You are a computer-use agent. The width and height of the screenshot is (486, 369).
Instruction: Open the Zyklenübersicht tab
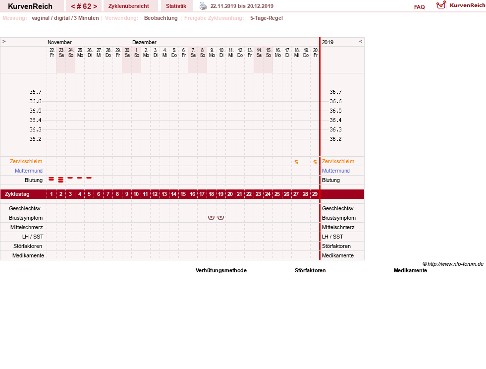129,6
